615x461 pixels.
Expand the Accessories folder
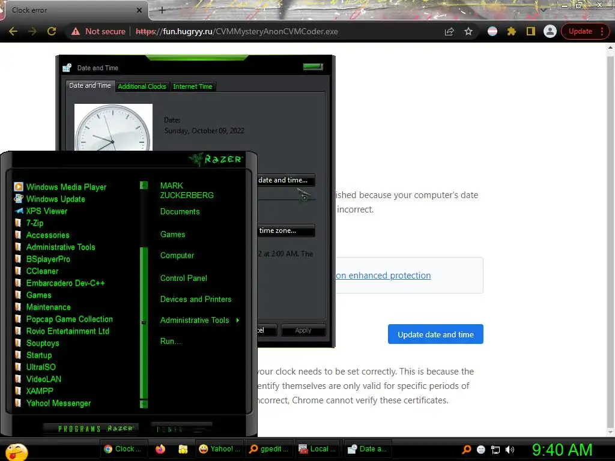click(x=41, y=235)
